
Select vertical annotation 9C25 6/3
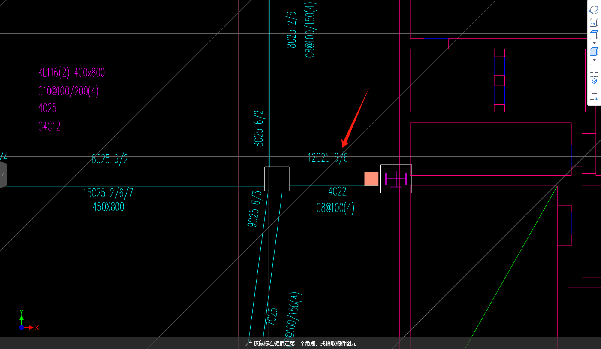[x=255, y=209]
